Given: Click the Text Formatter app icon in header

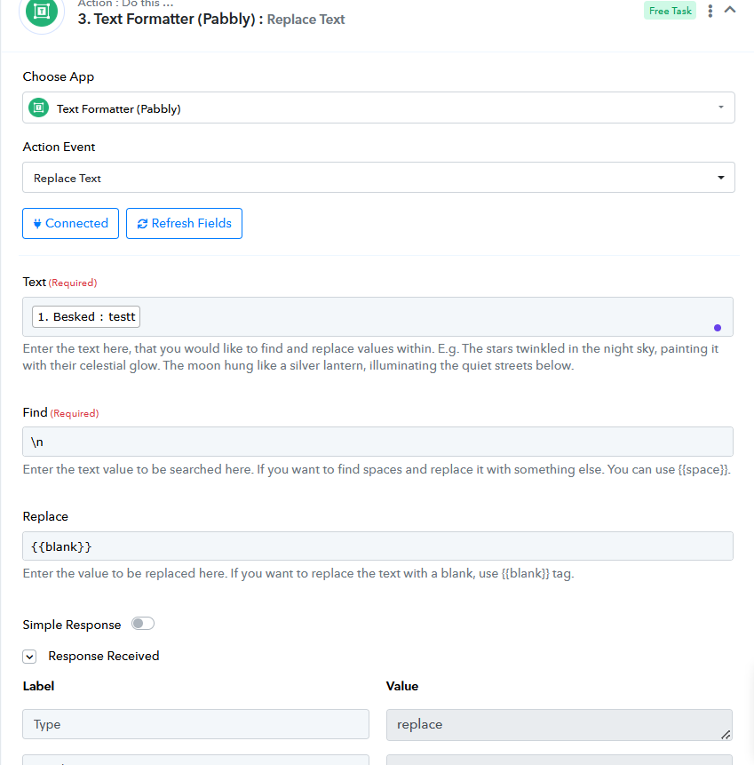Looking at the screenshot, I should tap(42, 11).
